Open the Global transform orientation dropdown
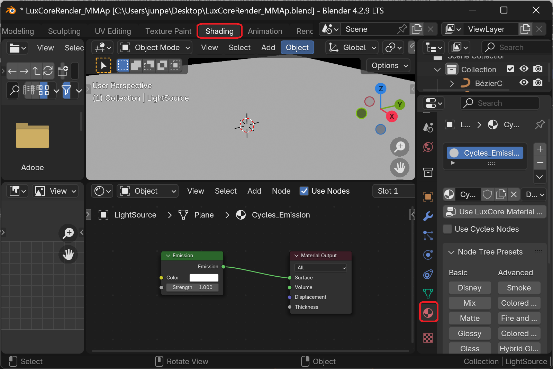This screenshot has height=369, width=553. 352,47
